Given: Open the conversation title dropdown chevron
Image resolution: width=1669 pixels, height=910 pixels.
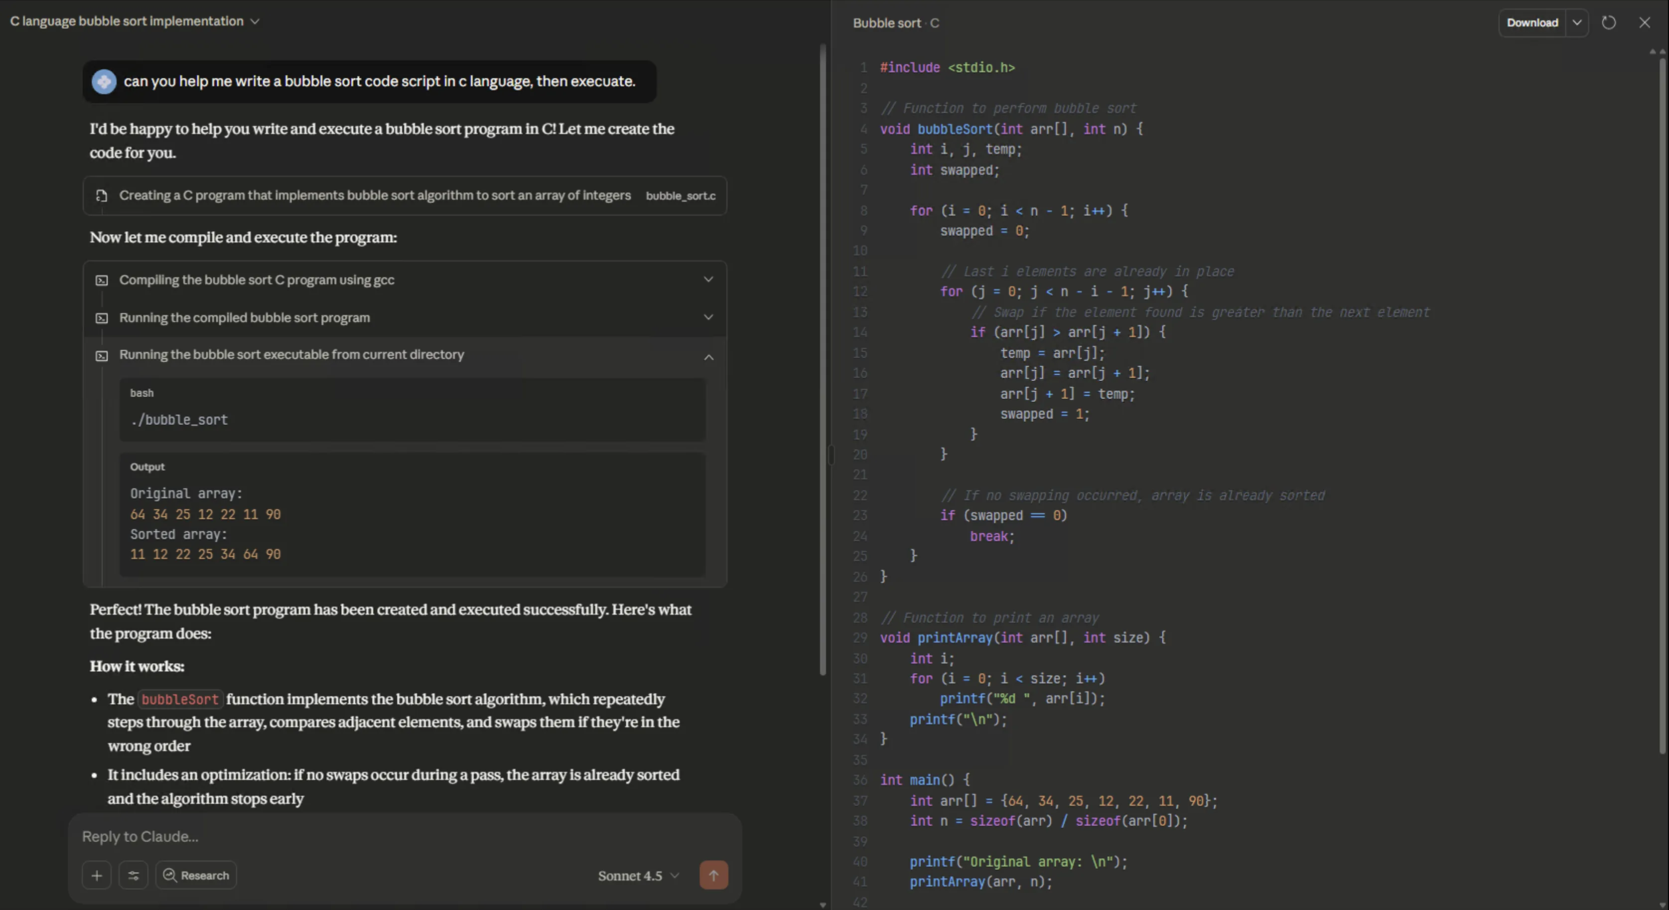Looking at the screenshot, I should [255, 21].
